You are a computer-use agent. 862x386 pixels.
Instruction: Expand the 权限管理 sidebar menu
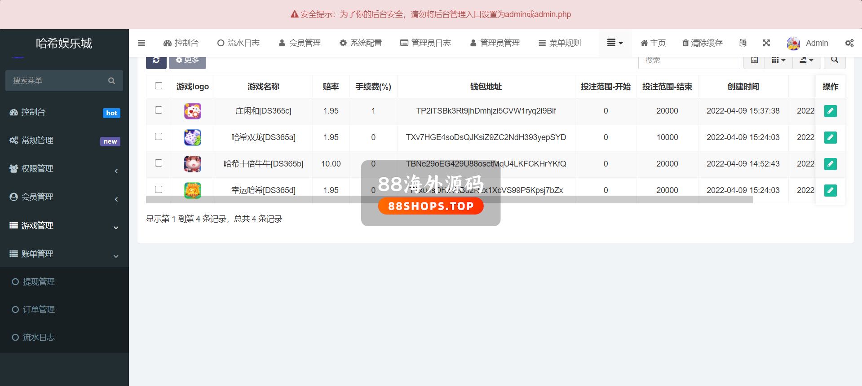tap(64, 169)
